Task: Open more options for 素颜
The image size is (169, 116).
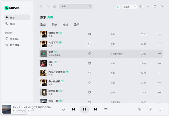Action: pos(159,54)
